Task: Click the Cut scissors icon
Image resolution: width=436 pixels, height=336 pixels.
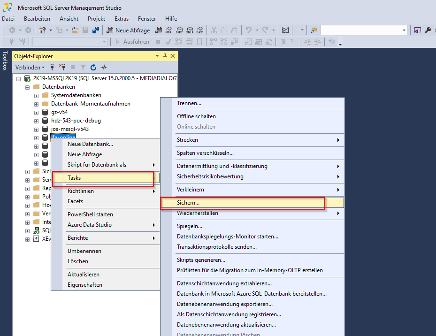Action: [214, 30]
